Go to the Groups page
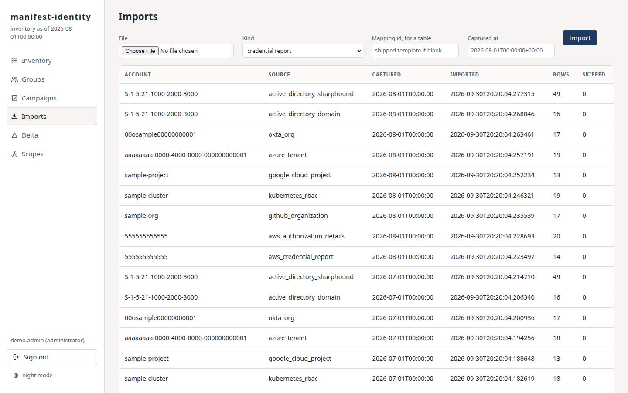Screen dimensions: 628x393 [x=52, y=79]
